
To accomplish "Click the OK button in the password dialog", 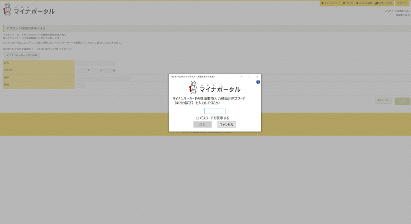I will 203,124.
